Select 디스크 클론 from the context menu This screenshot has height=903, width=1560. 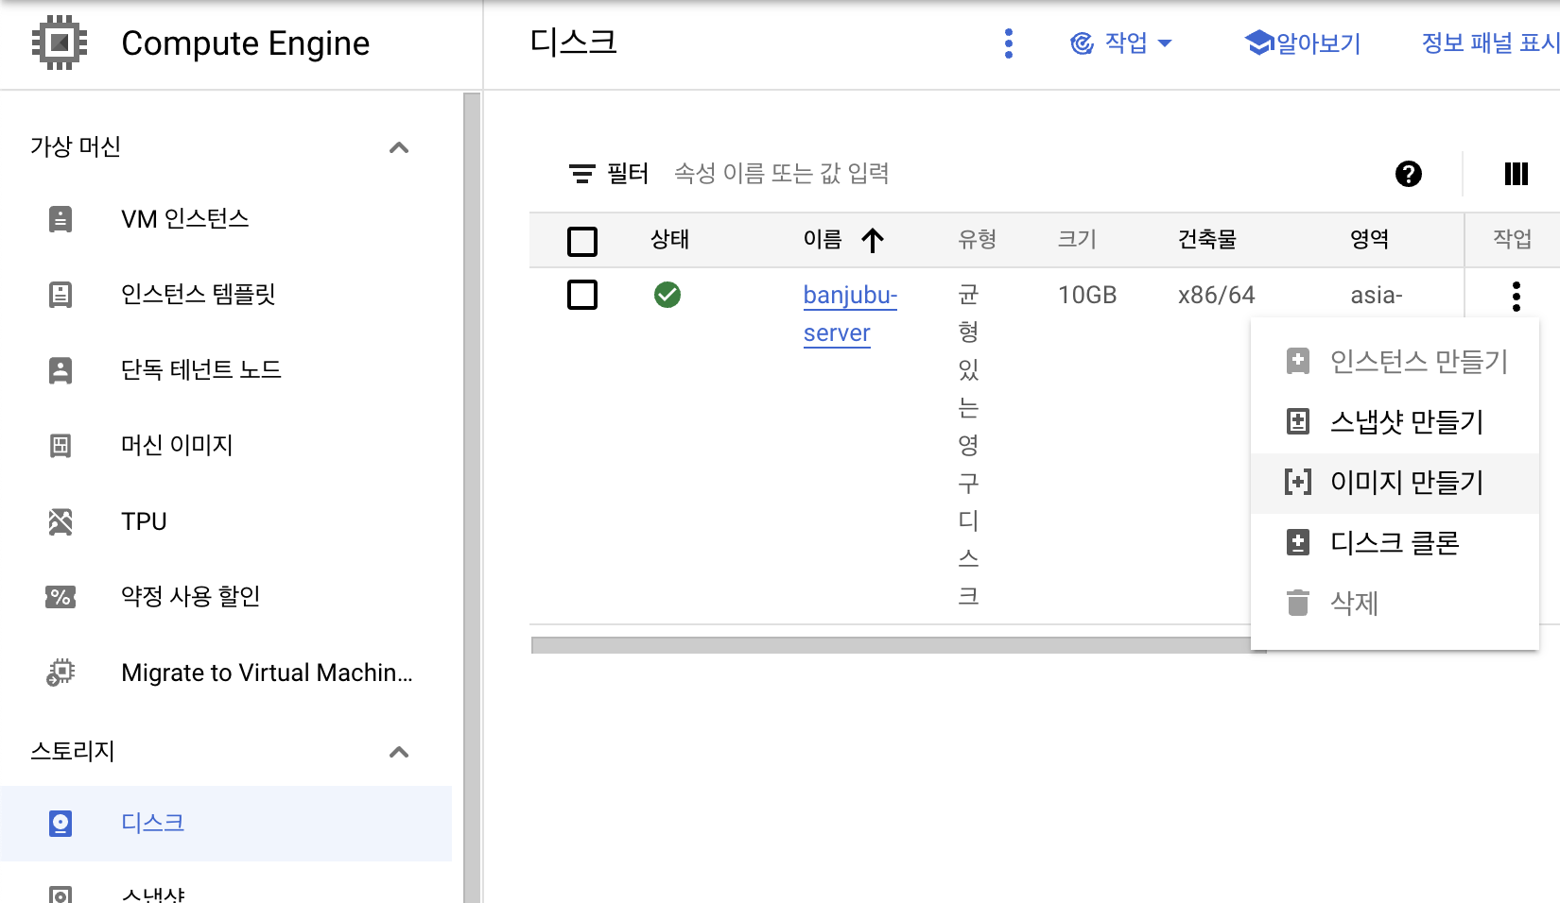point(1395,542)
